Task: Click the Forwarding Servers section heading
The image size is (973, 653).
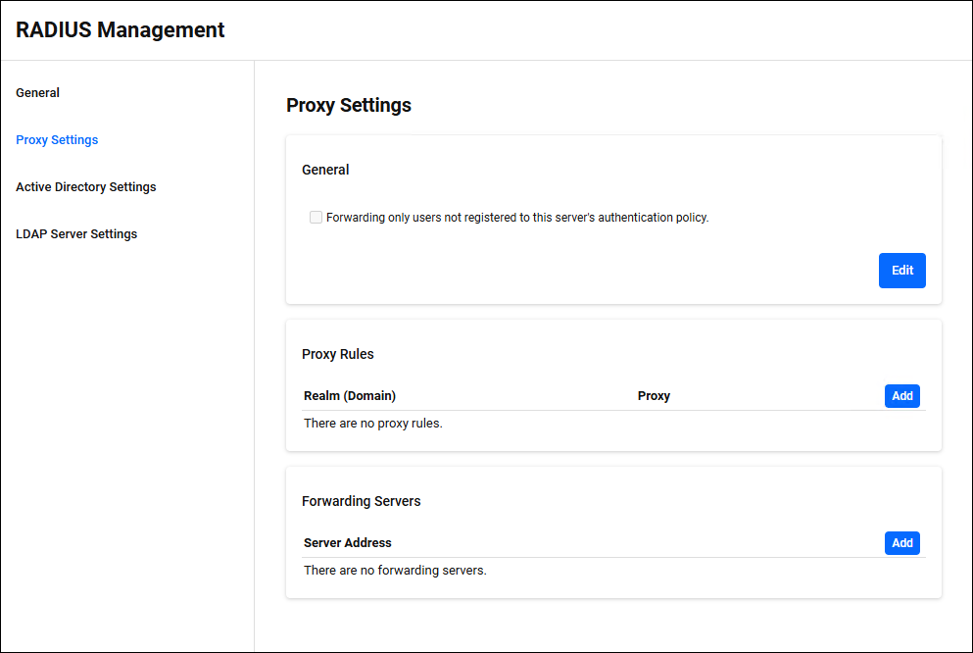Action: (362, 501)
